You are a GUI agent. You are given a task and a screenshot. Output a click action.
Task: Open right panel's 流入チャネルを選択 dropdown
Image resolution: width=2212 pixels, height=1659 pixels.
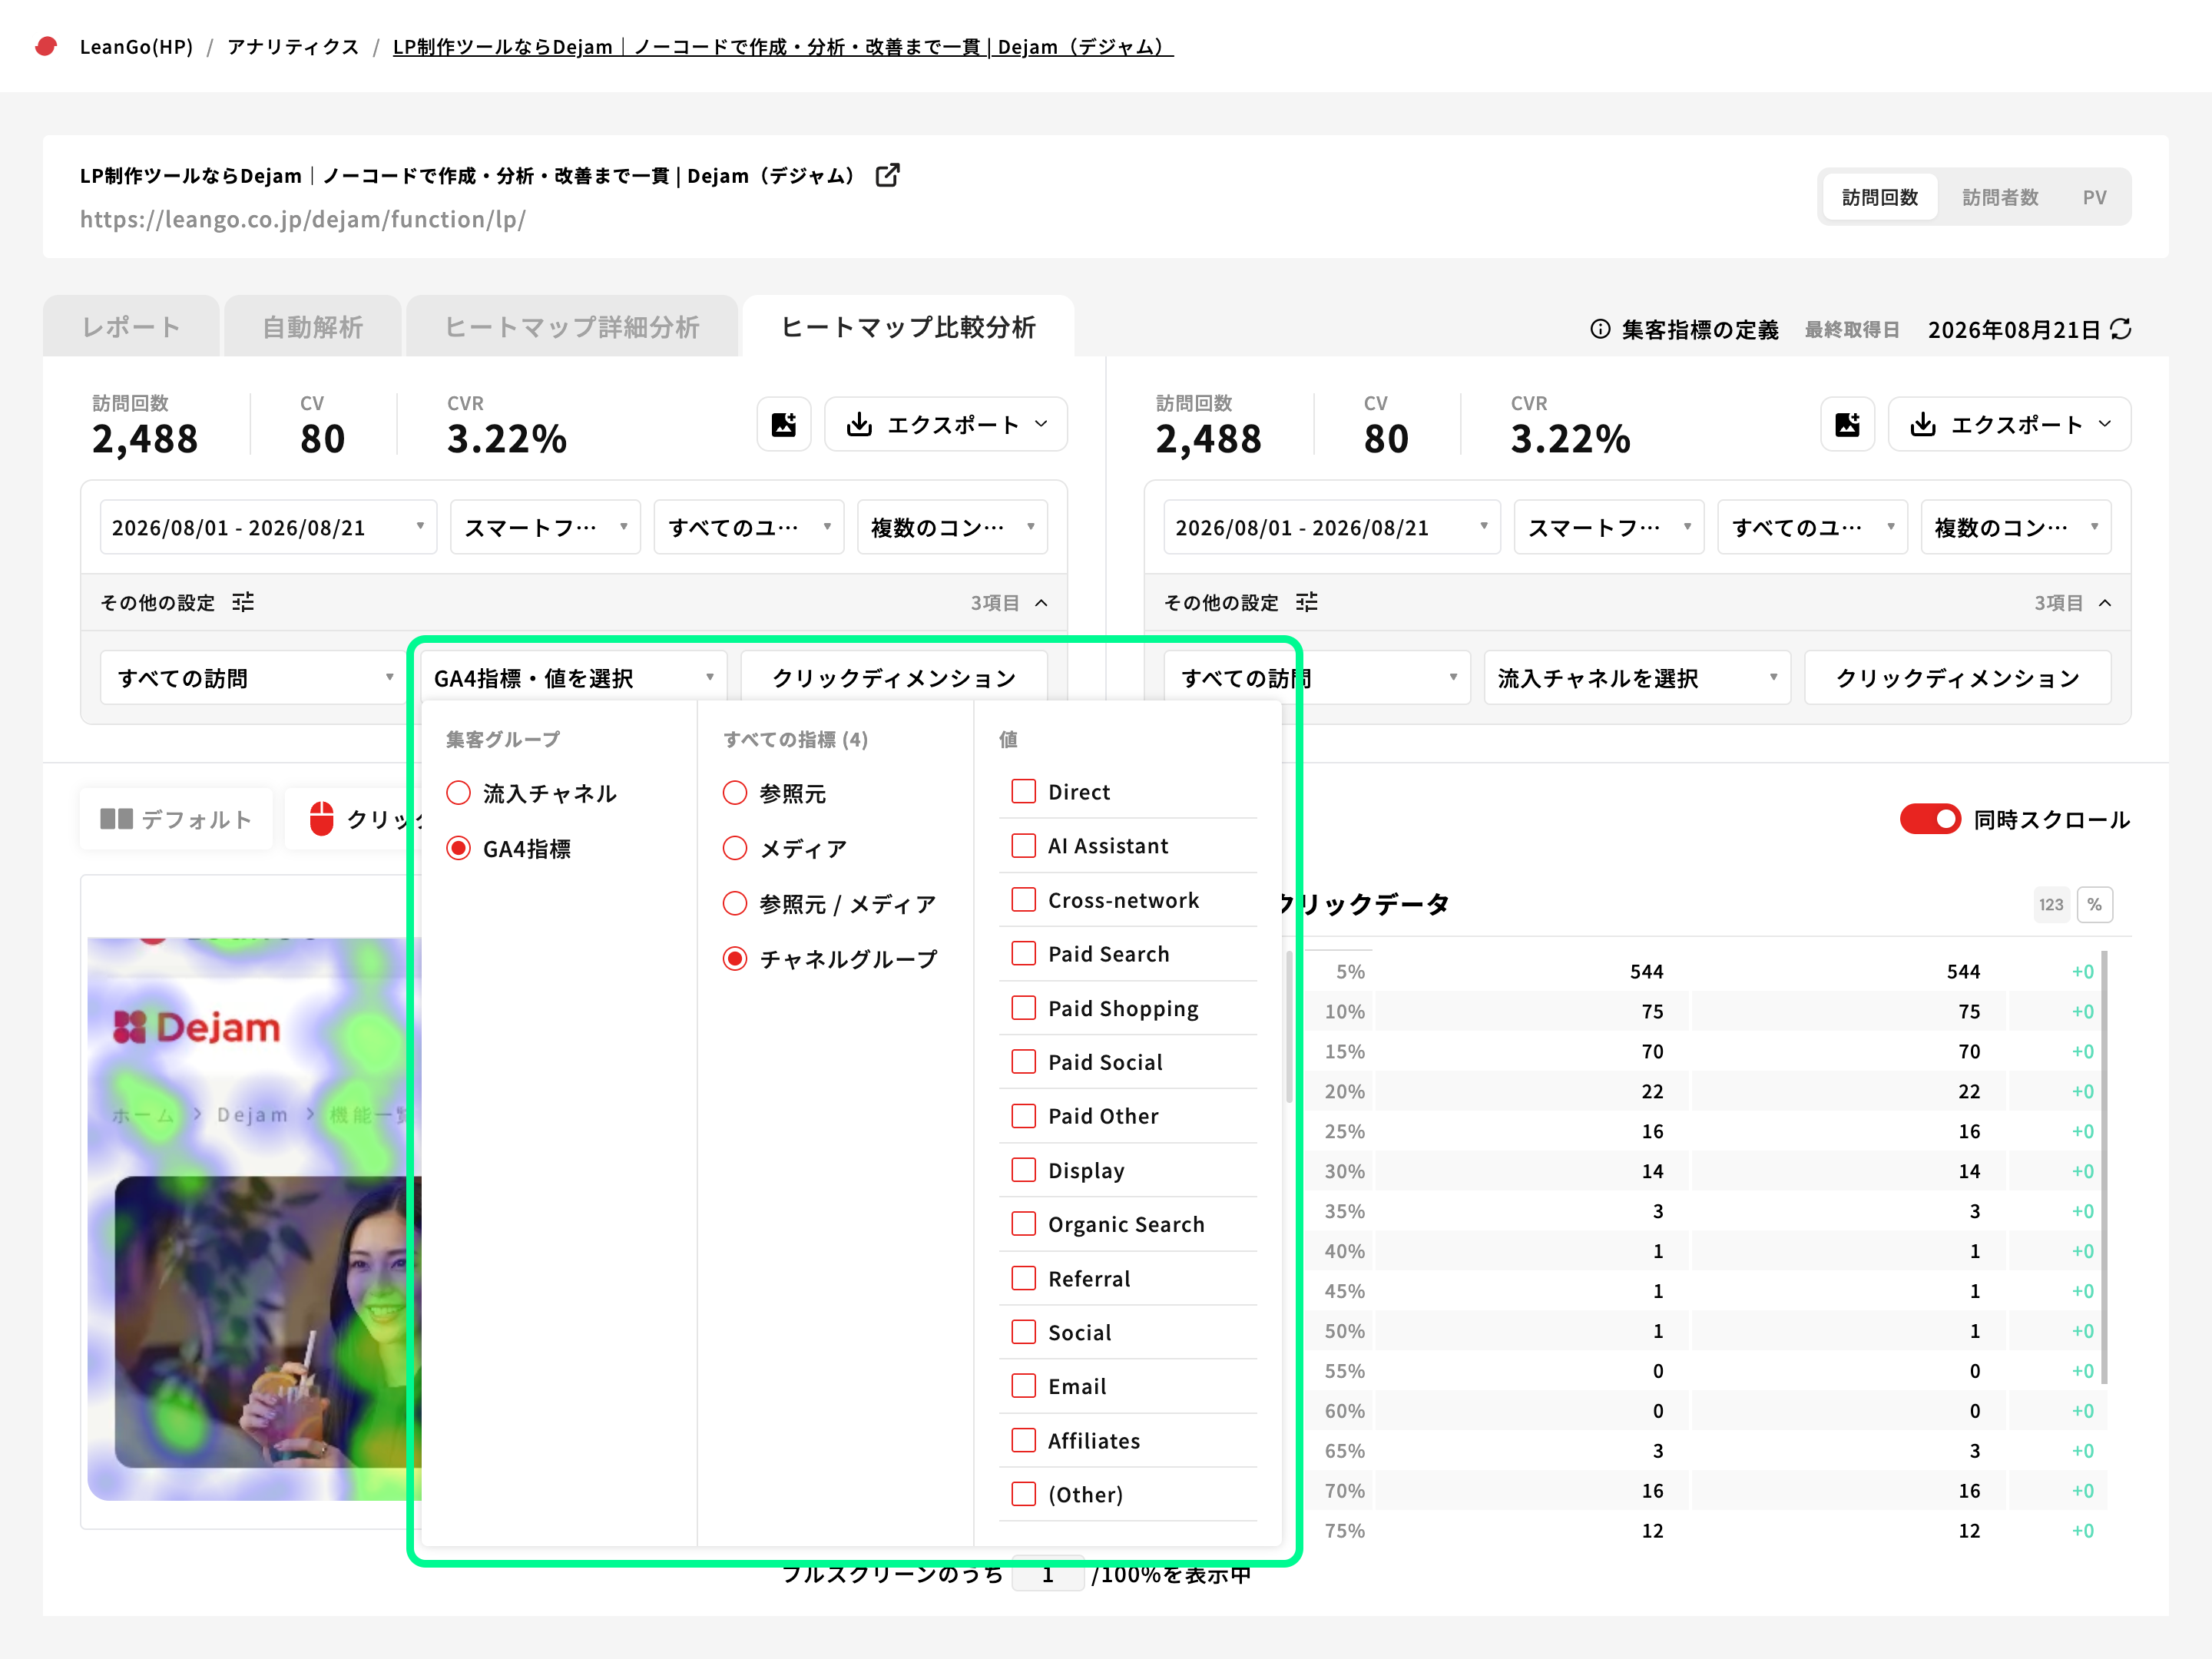tap(1637, 678)
